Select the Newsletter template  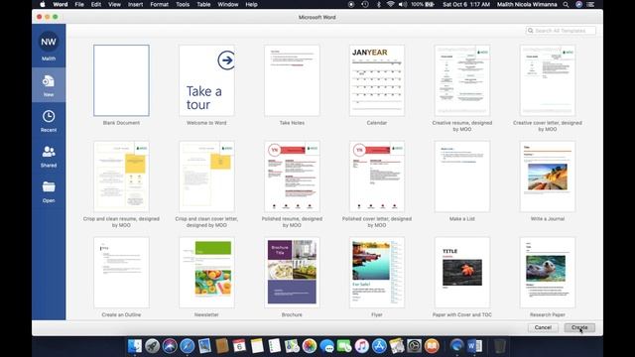pos(206,273)
